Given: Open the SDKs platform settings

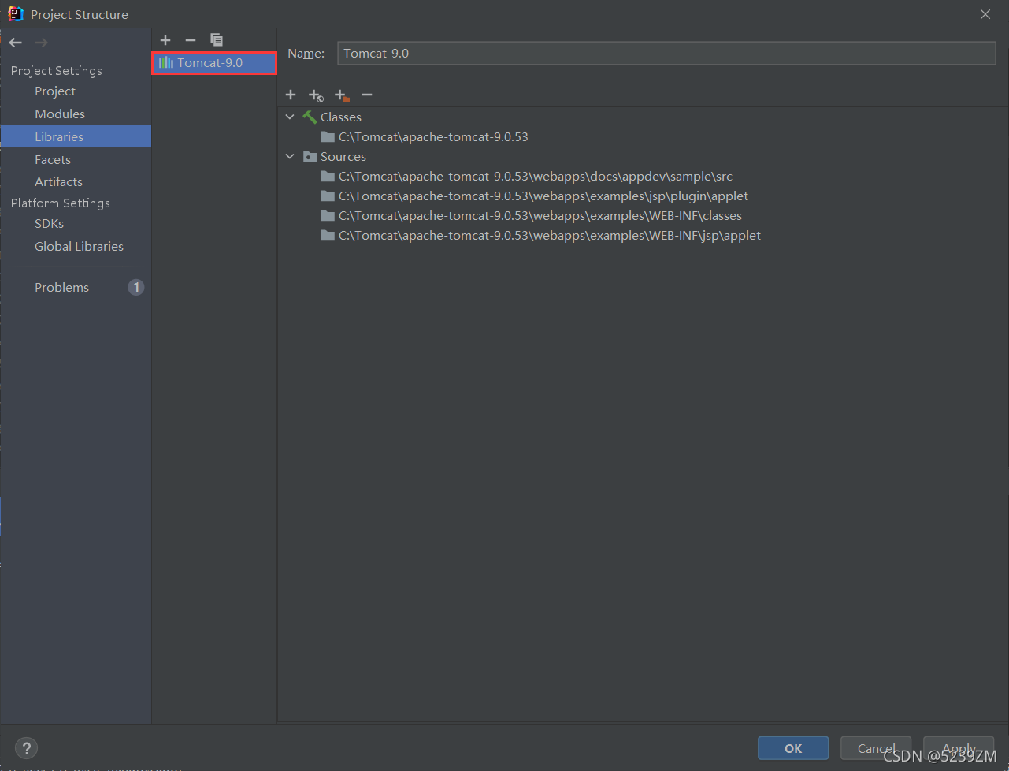Looking at the screenshot, I should pyautogui.click(x=49, y=224).
